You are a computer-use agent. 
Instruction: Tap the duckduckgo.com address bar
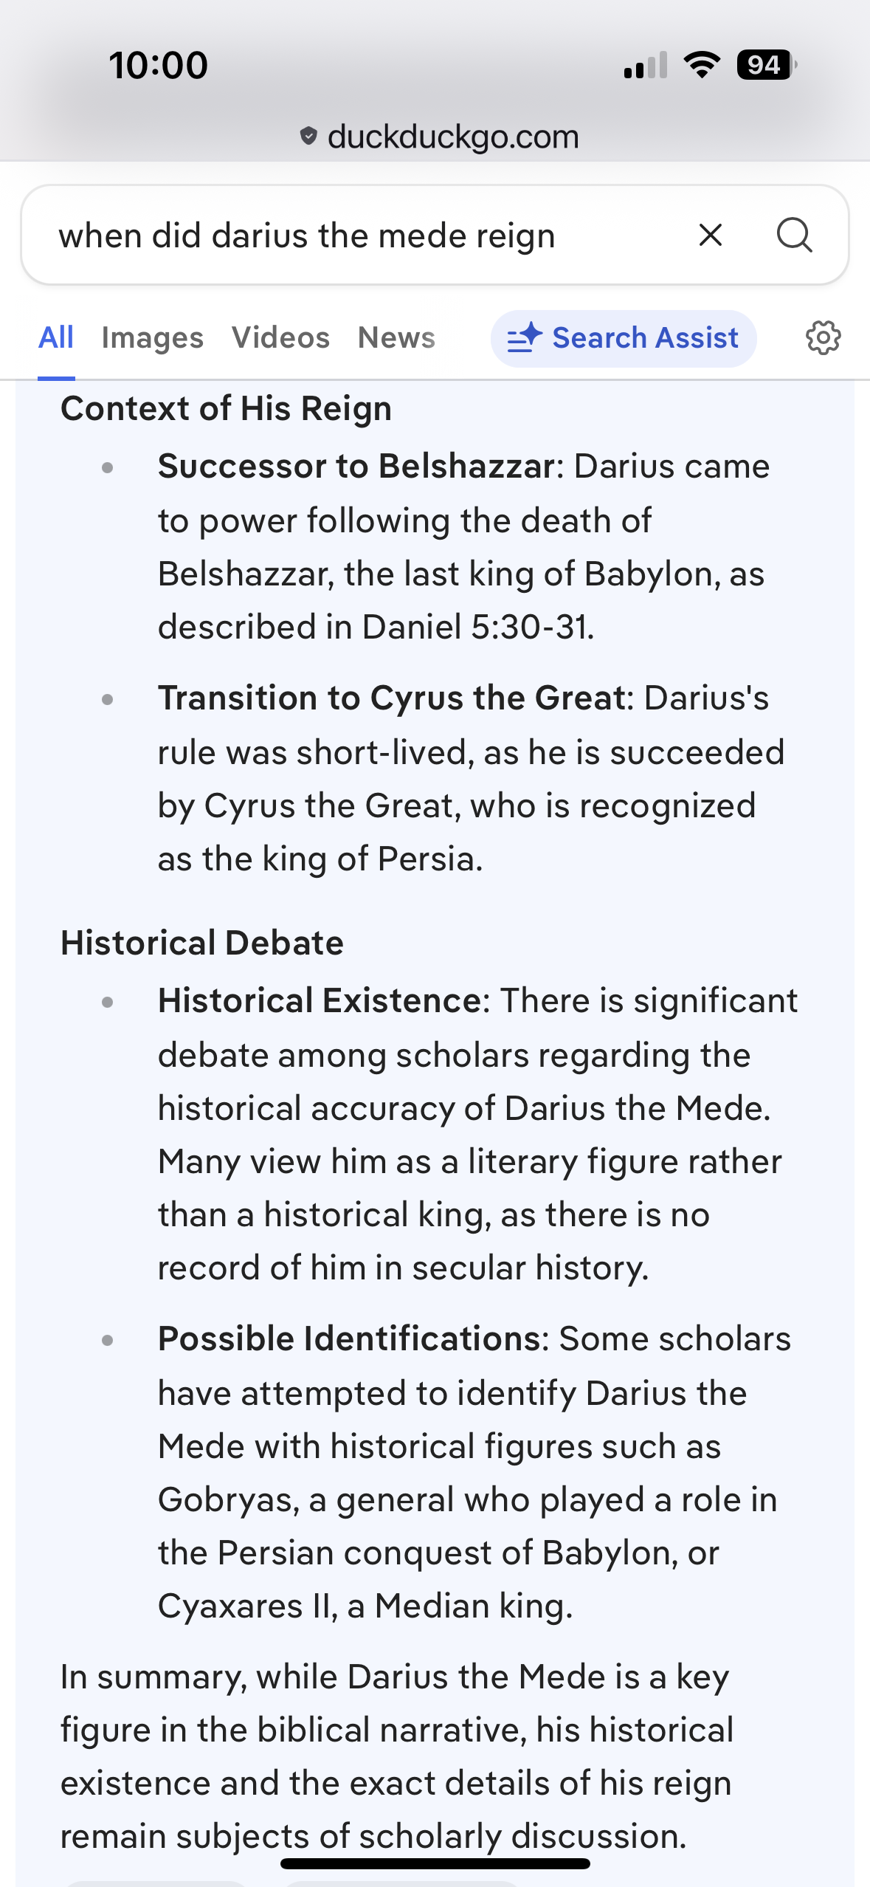[452, 137]
